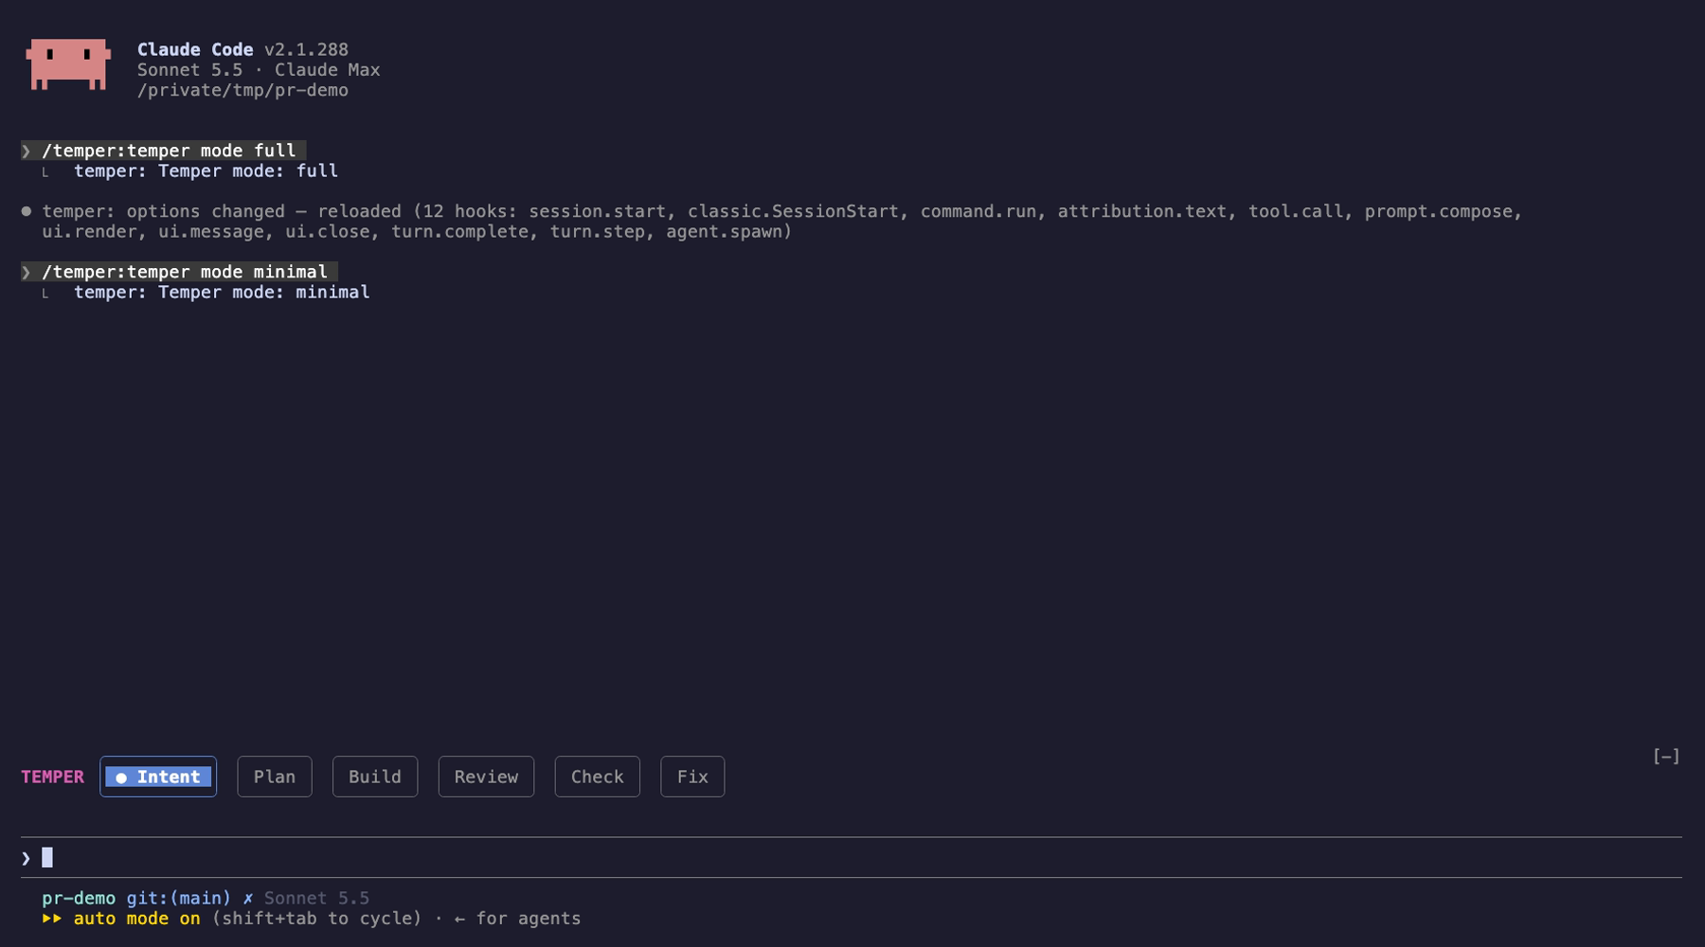Screen dimensions: 1705x947
Task: Collapse the Temper panel with [–] control
Action: point(1666,756)
